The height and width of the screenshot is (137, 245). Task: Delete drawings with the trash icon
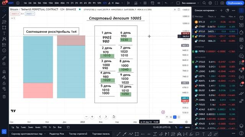pyautogui.click(x=4, y=97)
